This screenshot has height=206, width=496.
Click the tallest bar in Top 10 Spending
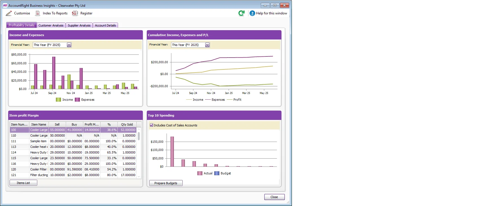pos(172,152)
